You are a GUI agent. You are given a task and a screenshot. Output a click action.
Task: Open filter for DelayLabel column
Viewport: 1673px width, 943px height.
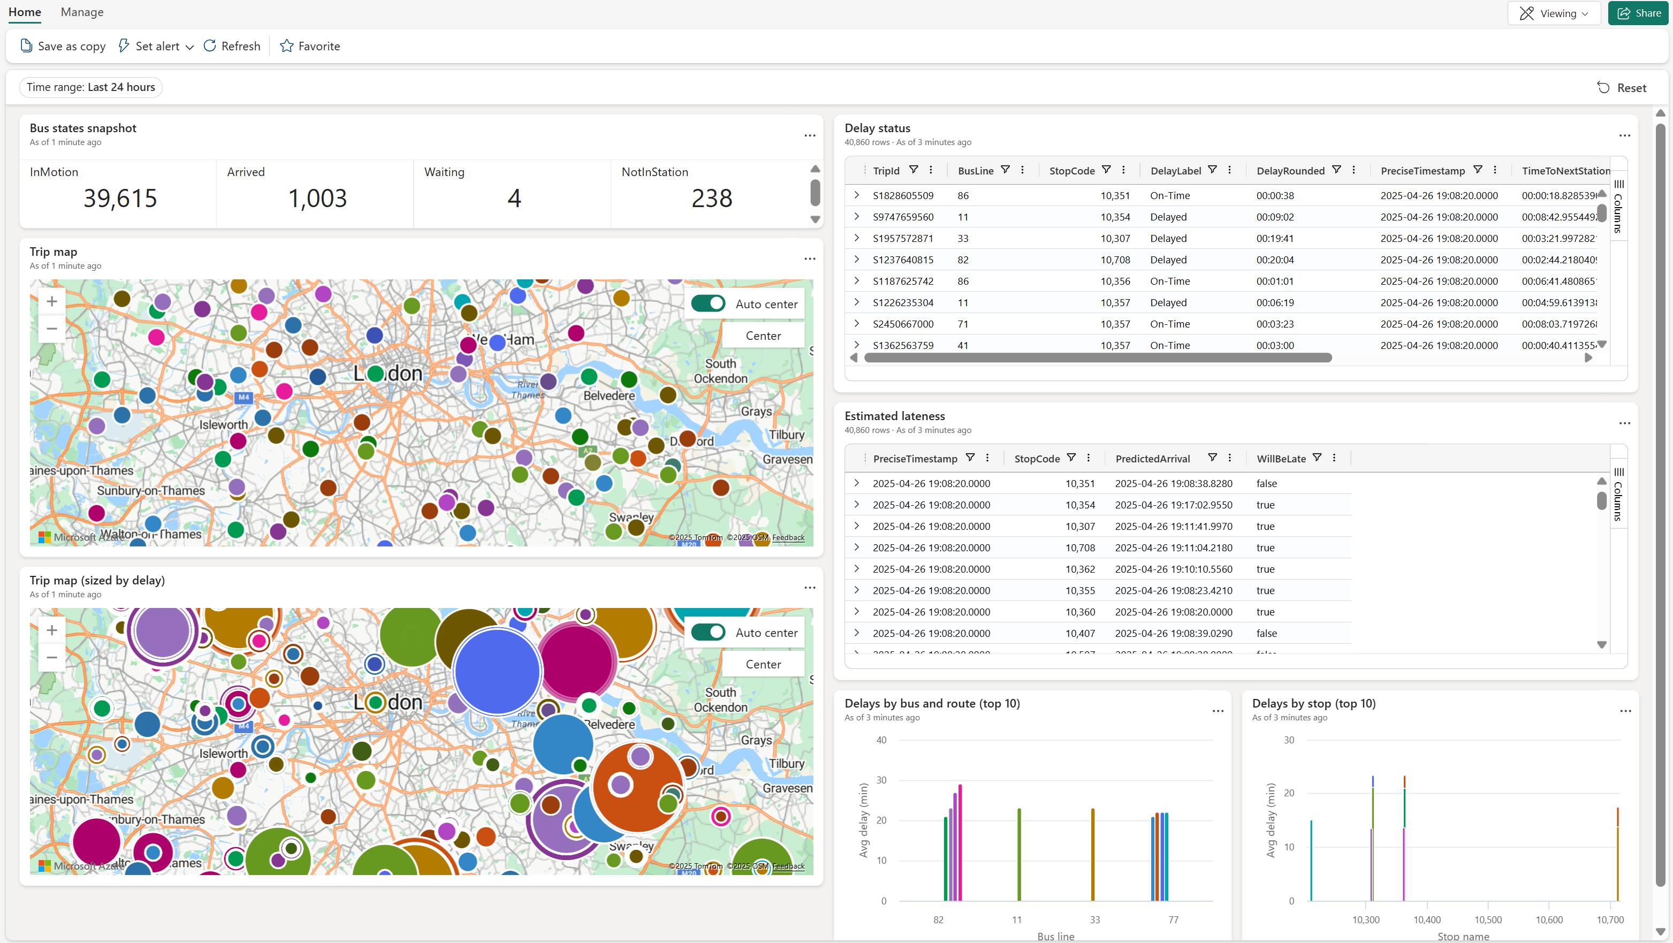1212,170
